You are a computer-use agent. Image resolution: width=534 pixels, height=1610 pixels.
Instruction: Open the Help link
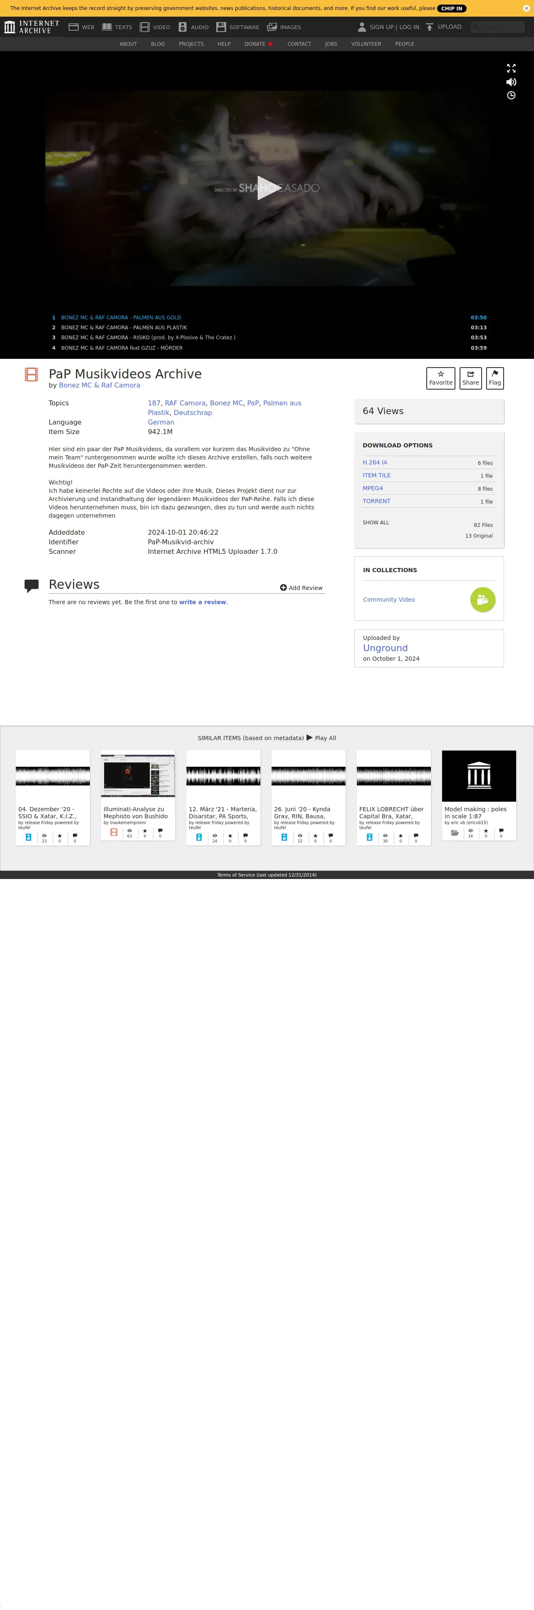coord(224,44)
